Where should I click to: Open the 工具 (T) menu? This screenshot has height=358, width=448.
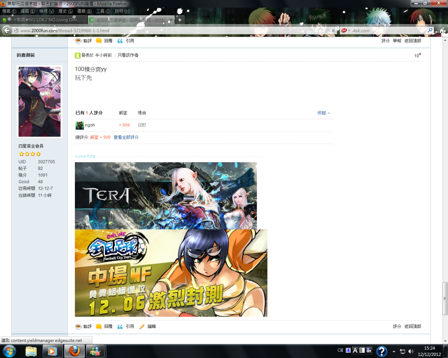tap(103, 11)
